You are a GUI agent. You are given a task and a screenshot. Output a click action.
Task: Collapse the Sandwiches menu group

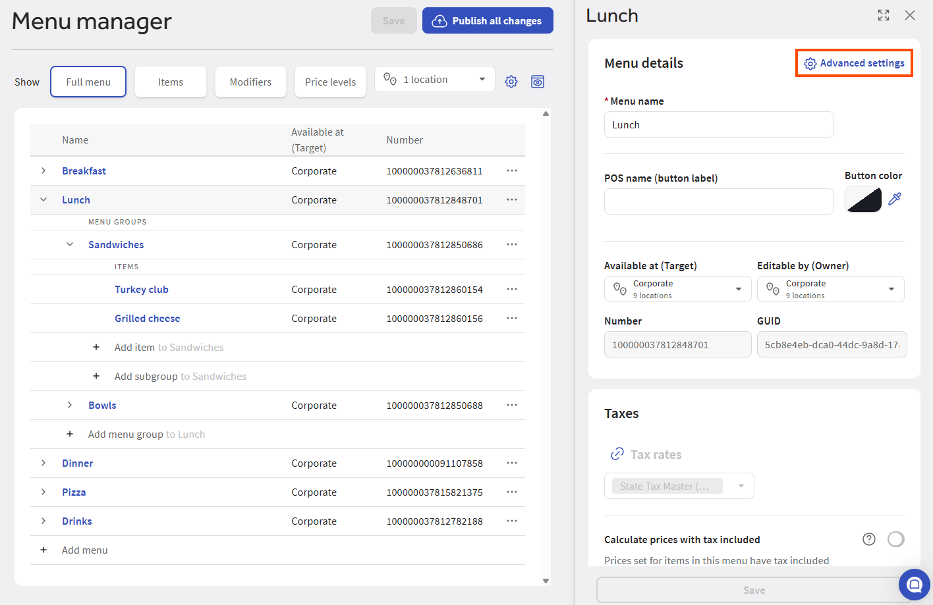click(70, 245)
